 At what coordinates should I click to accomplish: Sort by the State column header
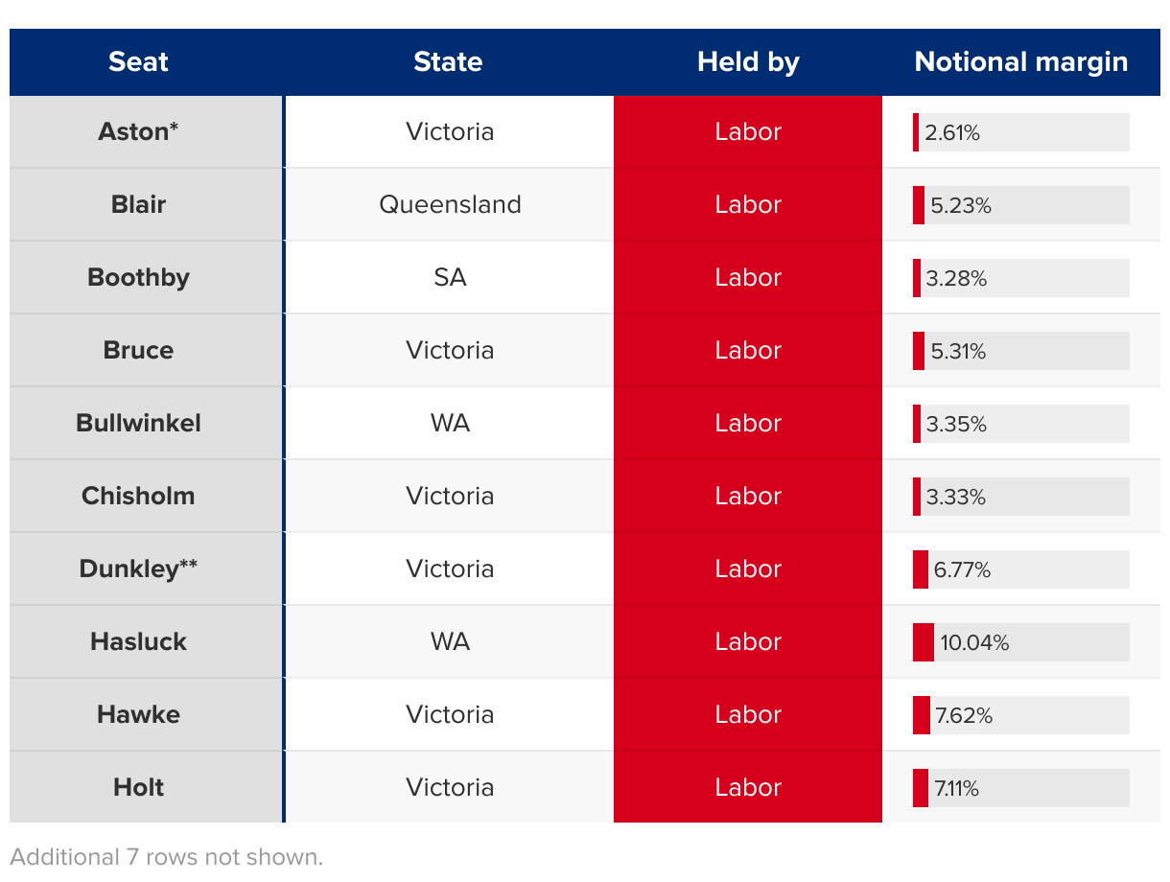click(x=448, y=62)
